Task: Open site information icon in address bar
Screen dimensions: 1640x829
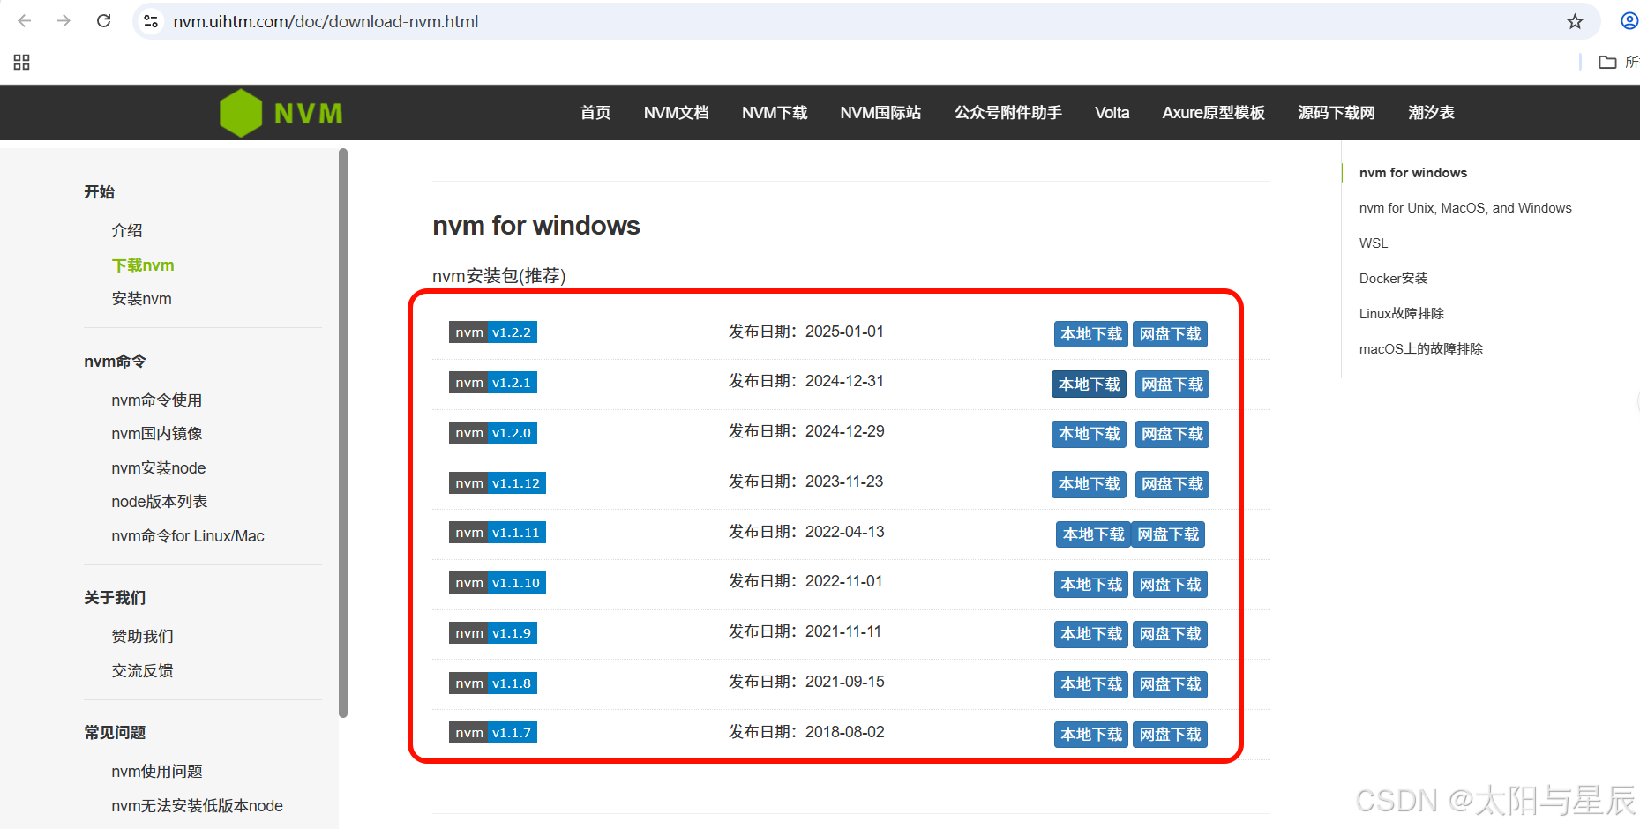Action: tap(151, 21)
